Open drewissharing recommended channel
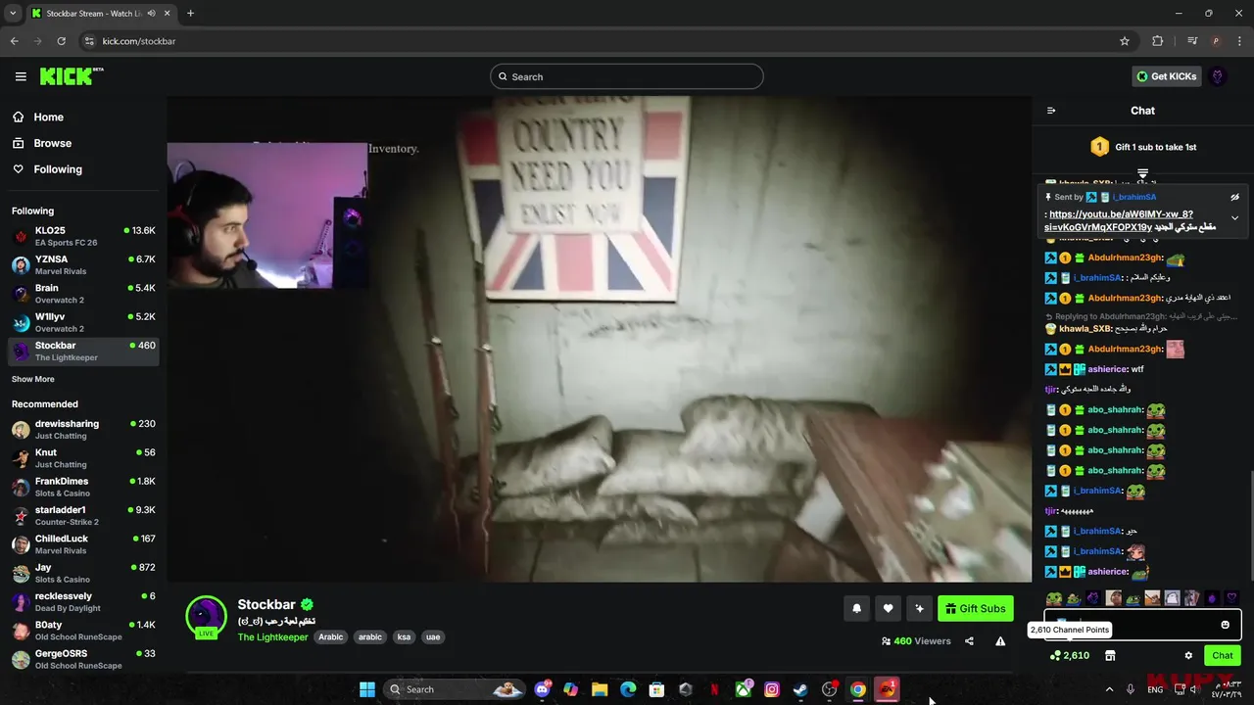1254x705 pixels. point(83,429)
